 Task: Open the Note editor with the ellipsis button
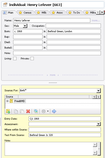click(99, 149)
